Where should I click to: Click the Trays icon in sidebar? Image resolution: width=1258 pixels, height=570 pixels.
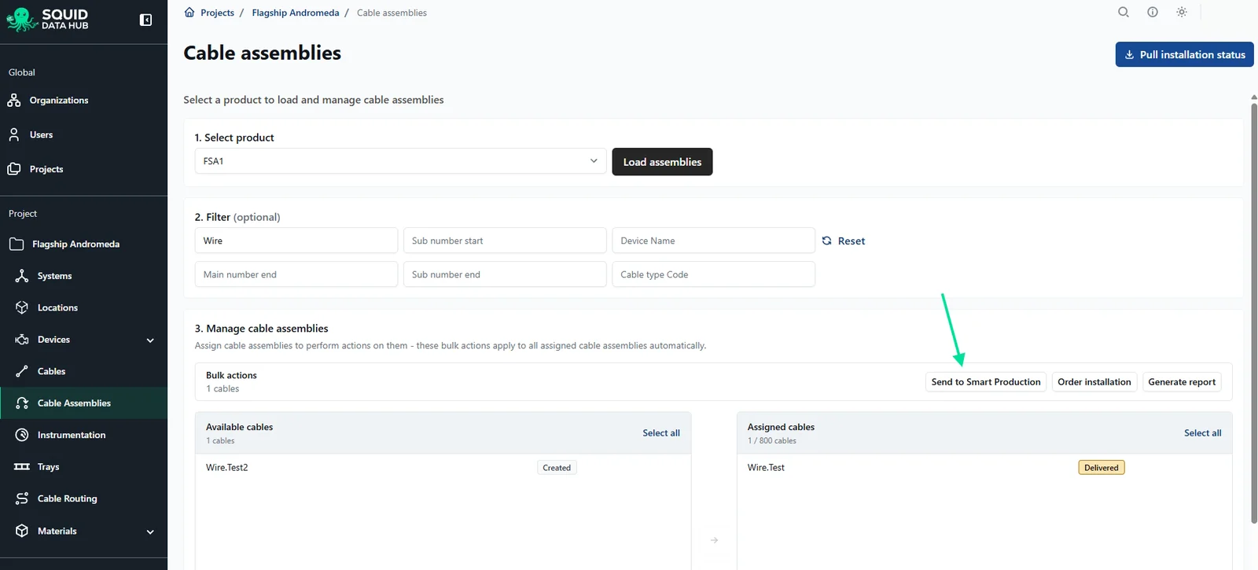tap(22, 467)
